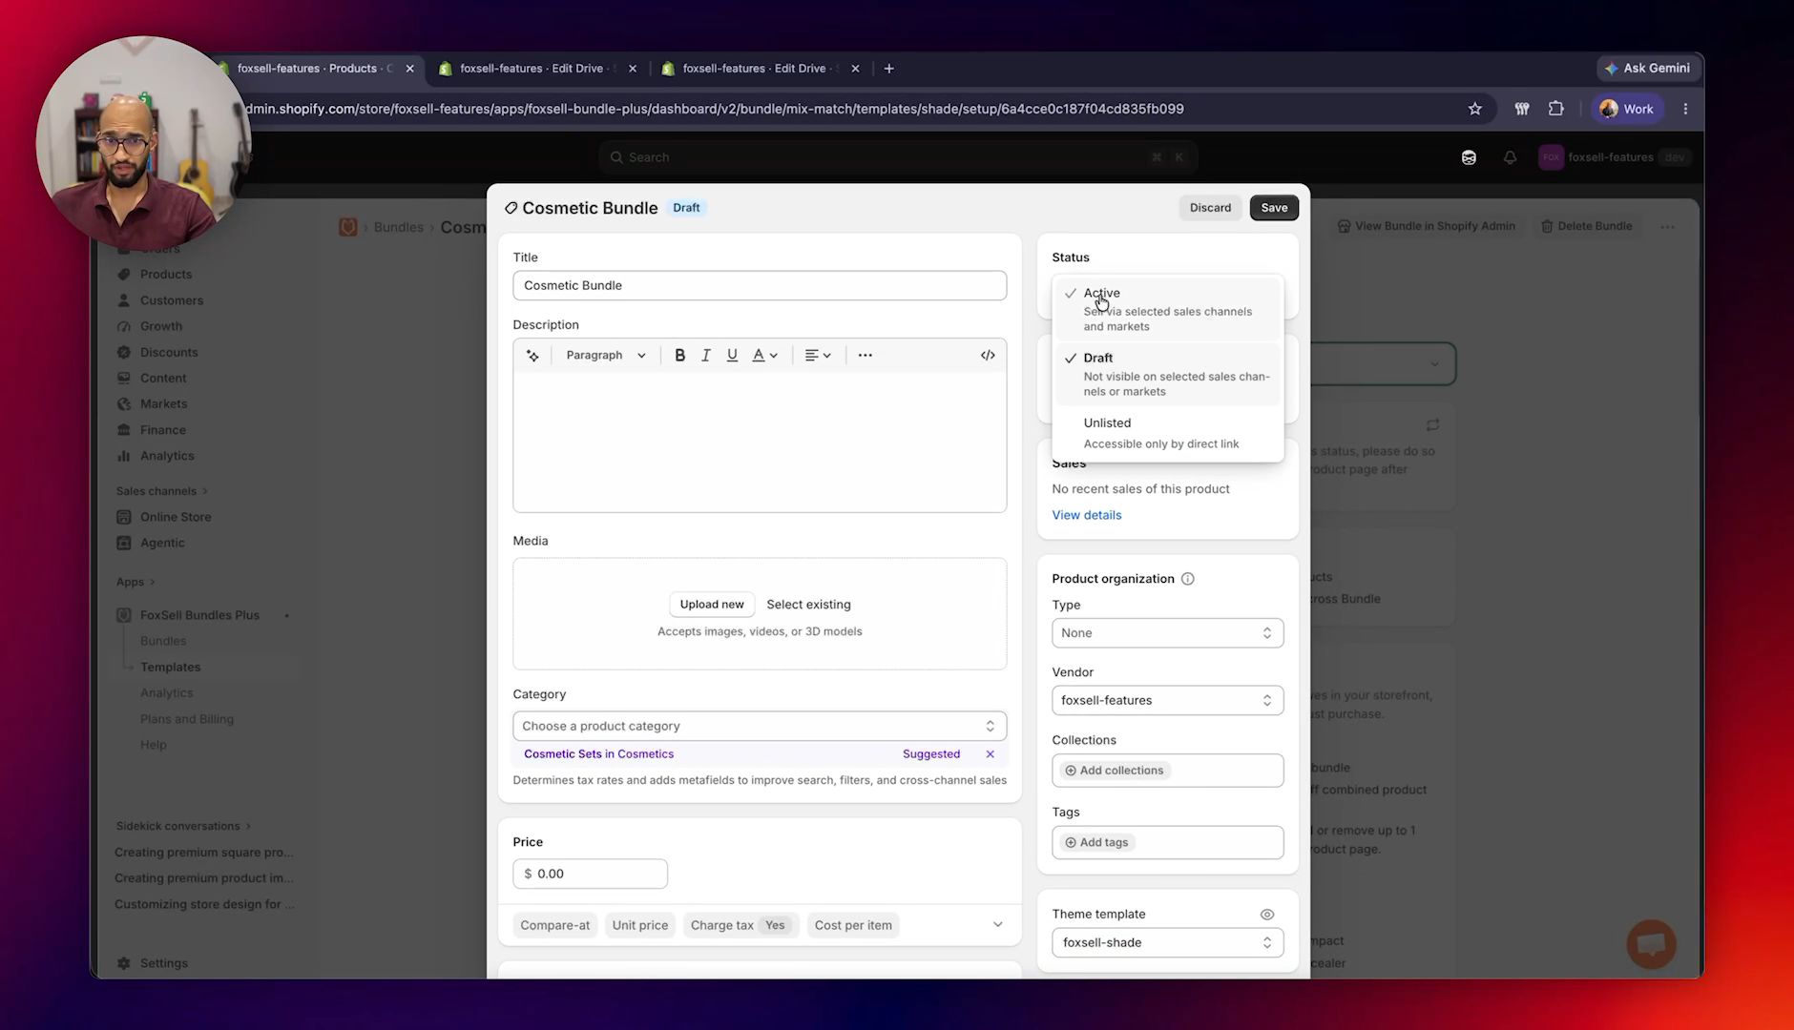The image size is (1794, 1030).
Task: Click the Cost per item chip
Action: point(853,925)
